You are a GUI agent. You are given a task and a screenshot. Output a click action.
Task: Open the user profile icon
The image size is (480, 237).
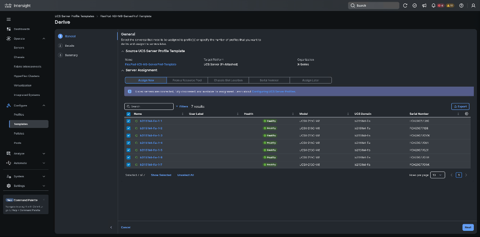[473, 6]
